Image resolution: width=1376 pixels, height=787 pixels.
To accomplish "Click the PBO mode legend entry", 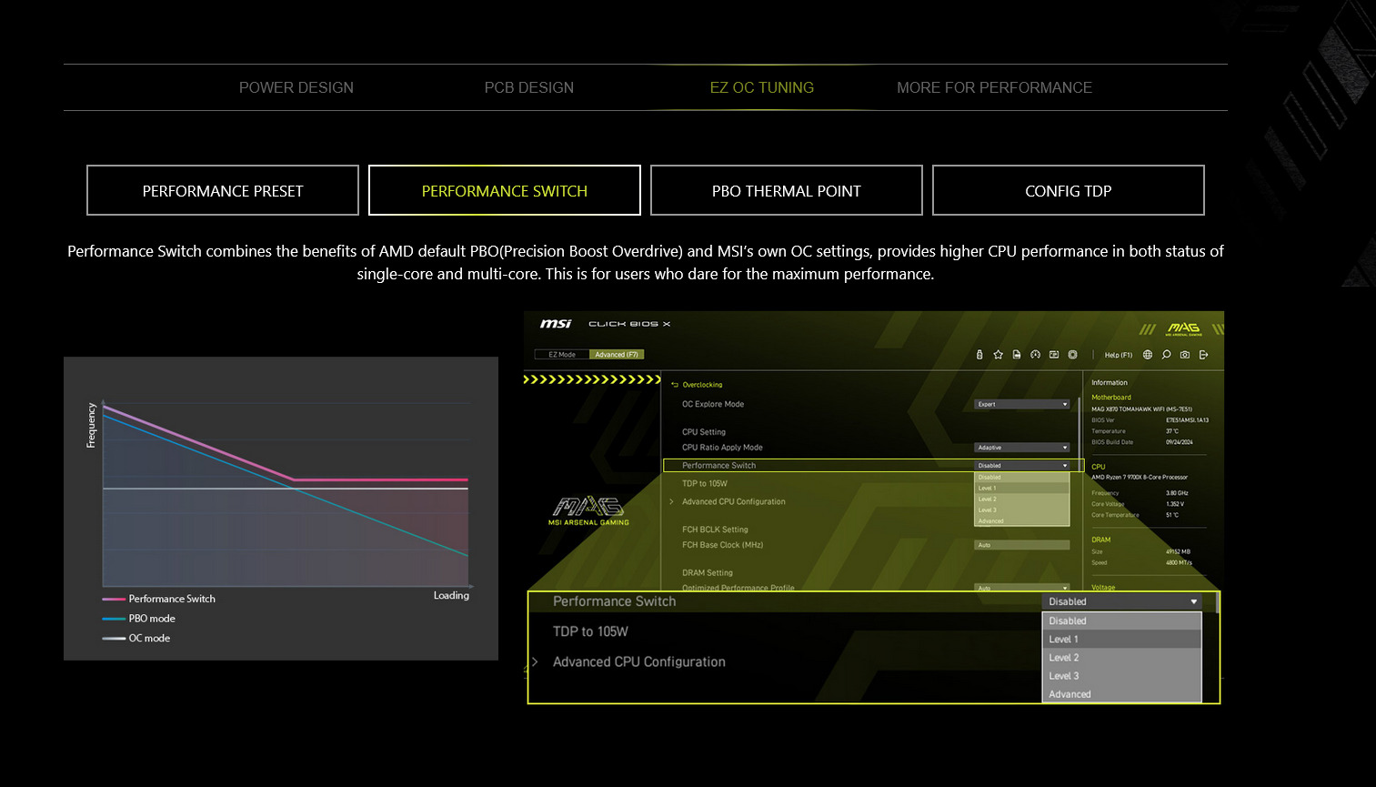I will point(139,619).
